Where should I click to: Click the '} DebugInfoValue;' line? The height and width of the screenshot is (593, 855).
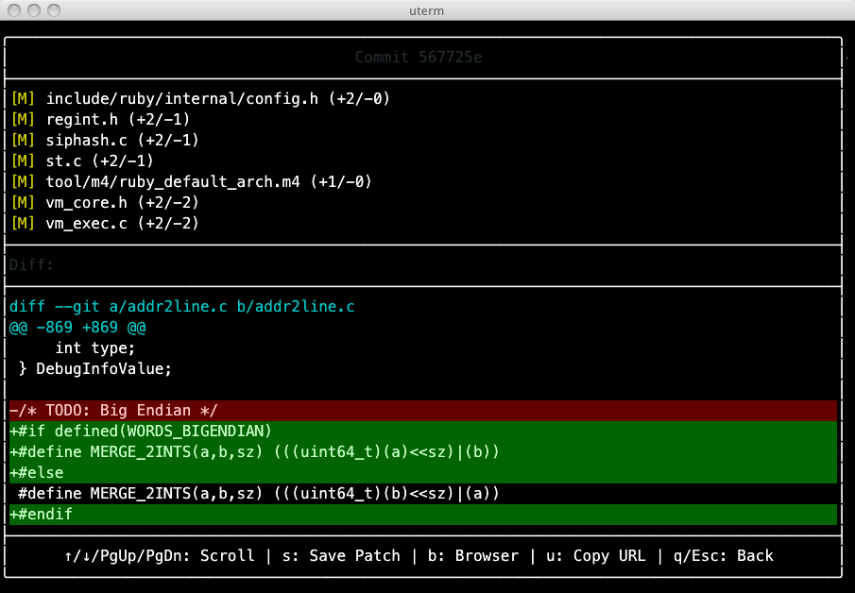click(94, 368)
